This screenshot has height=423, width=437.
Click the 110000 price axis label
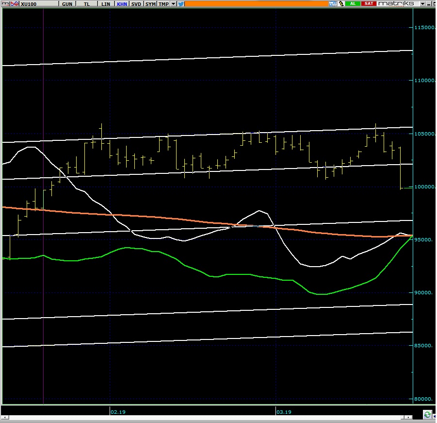point(424,80)
